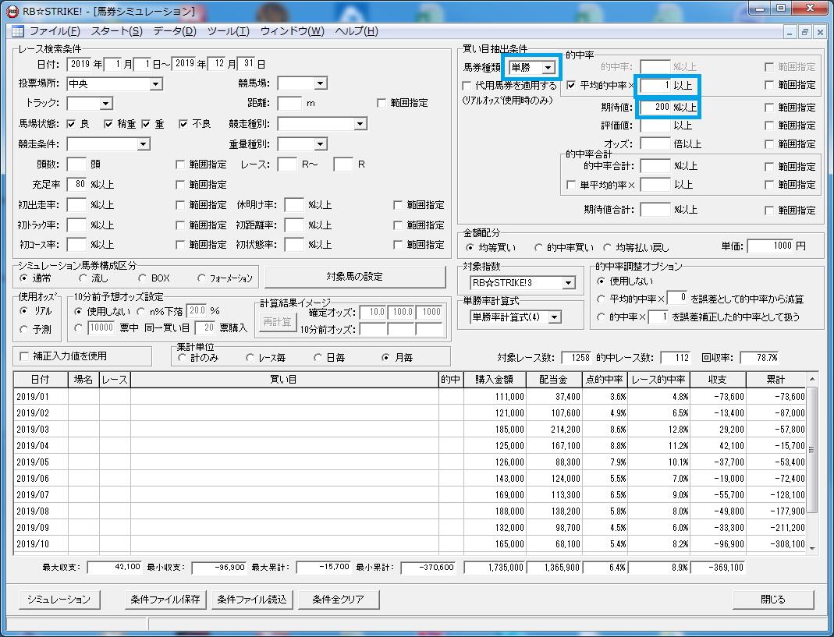Check 範囲指定 beside 期待値 field

click(x=769, y=108)
